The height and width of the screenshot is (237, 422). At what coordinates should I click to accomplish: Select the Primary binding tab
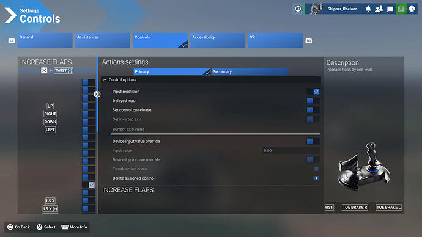[x=172, y=71]
